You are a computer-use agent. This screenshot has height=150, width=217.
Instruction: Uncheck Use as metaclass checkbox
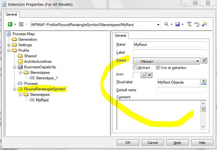click(x=158, y=68)
